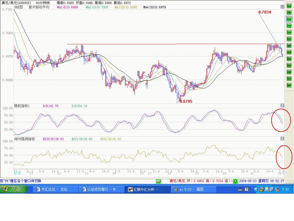
Task: Click the 8:52 system clock
Action: pyautogui.click(x=285, y=189)
